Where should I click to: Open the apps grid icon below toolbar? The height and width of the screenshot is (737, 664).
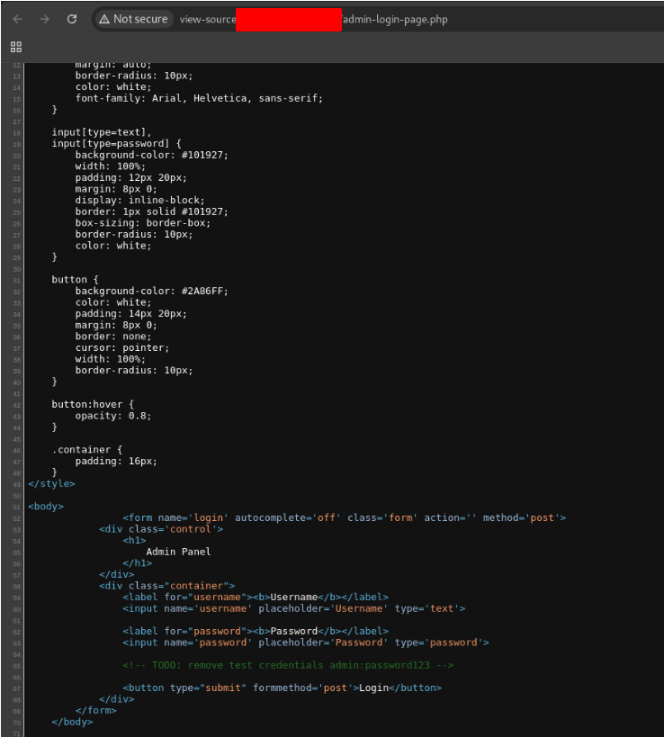point(15,46)
